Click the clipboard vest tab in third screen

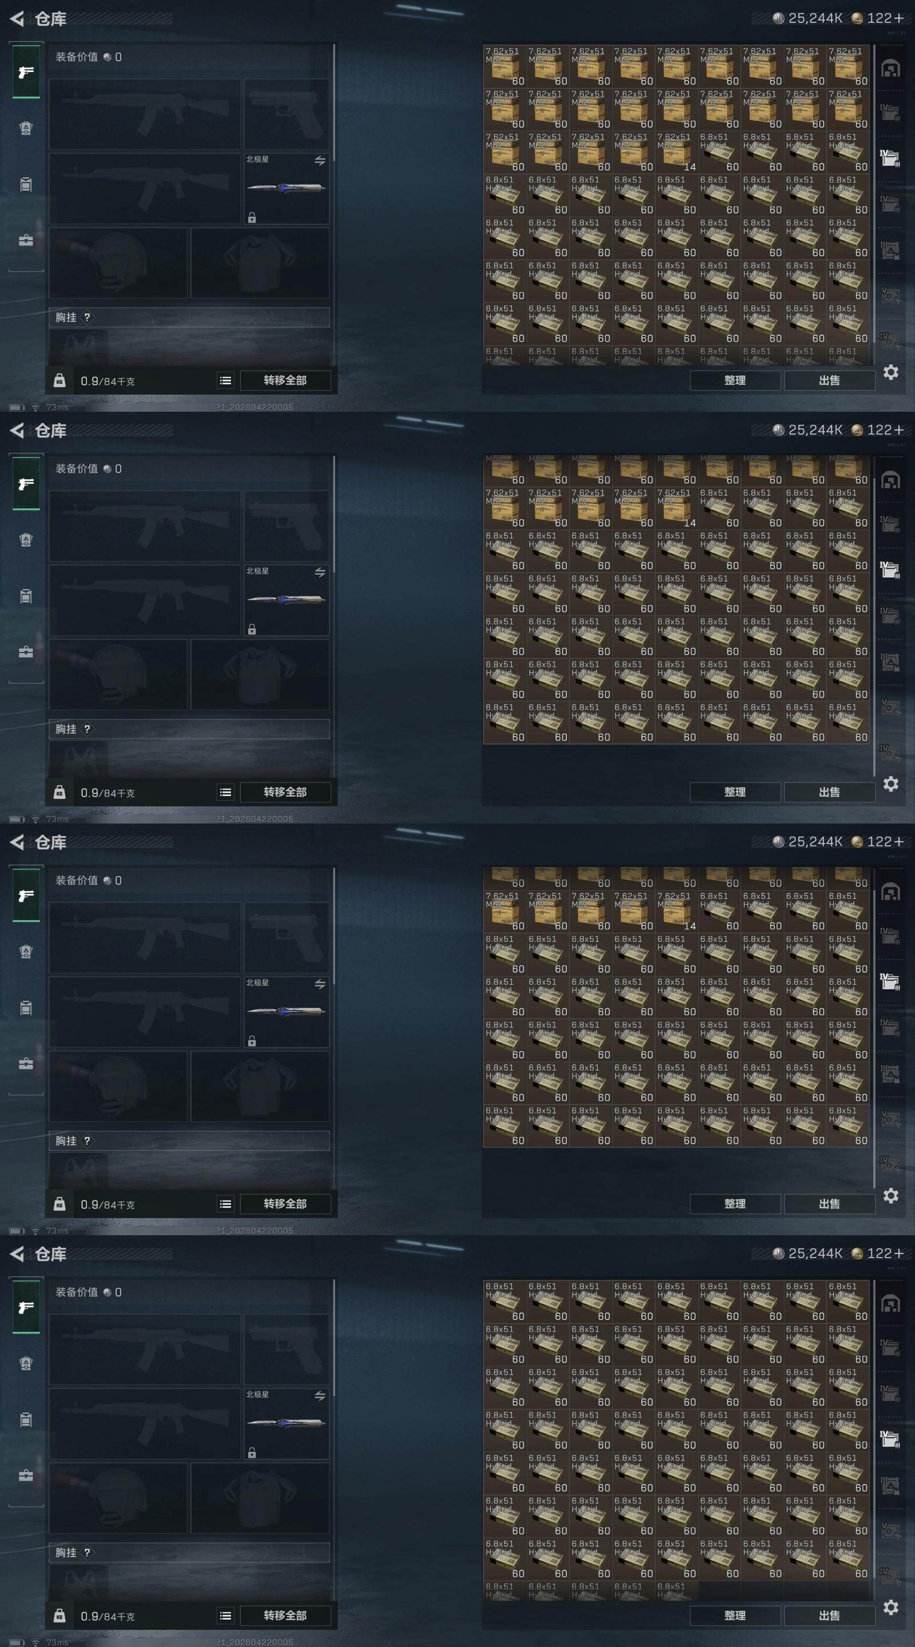pyautogui.click(x=26, y=1008)
